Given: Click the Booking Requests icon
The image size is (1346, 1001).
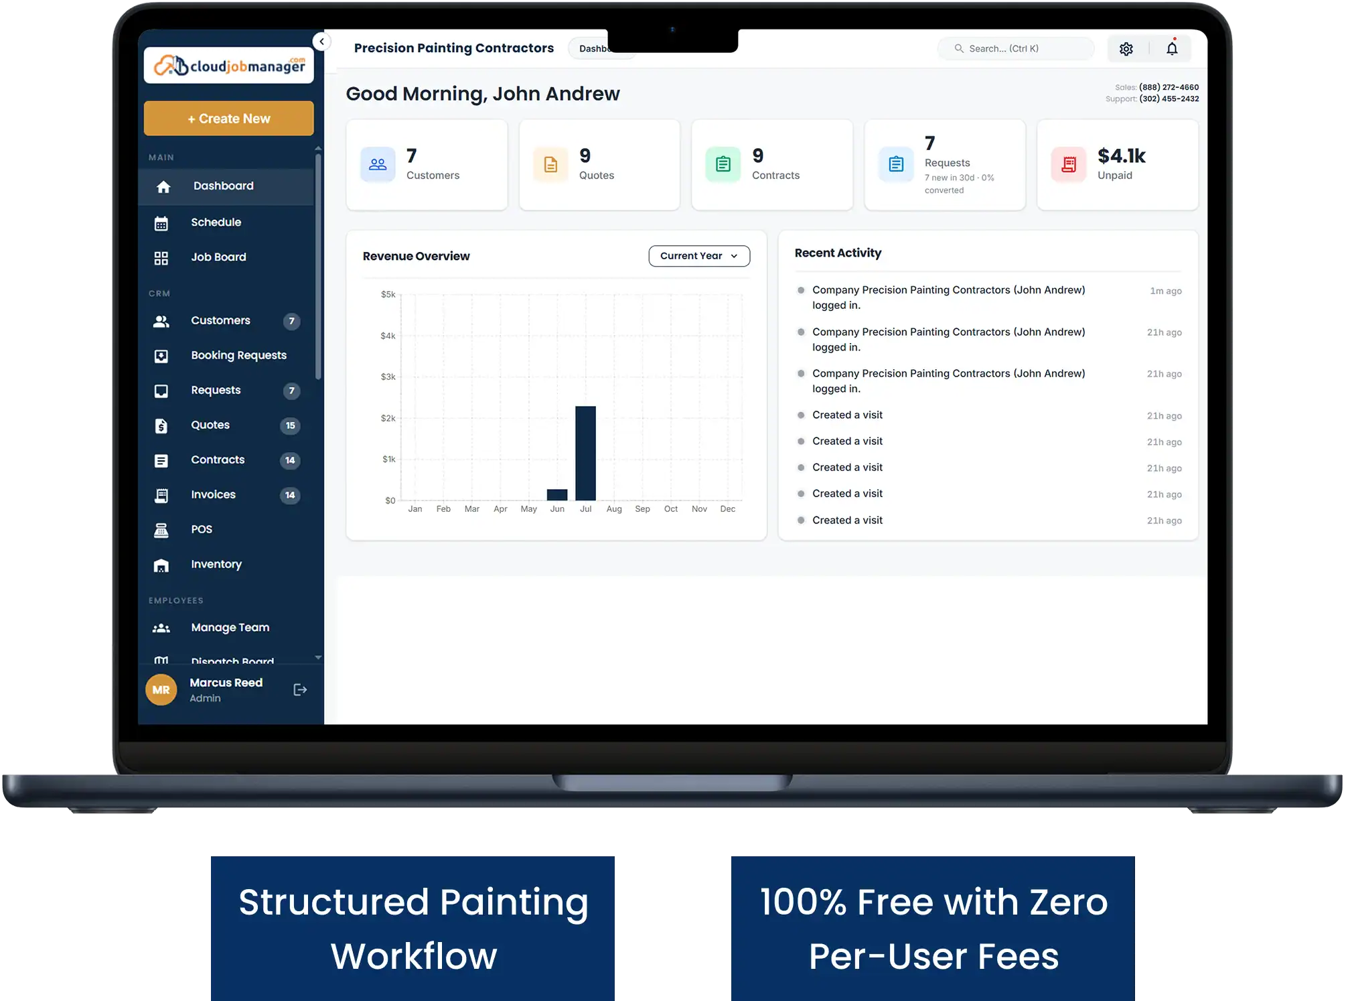Looking at the screenshot, I should (x=161, y=356).
